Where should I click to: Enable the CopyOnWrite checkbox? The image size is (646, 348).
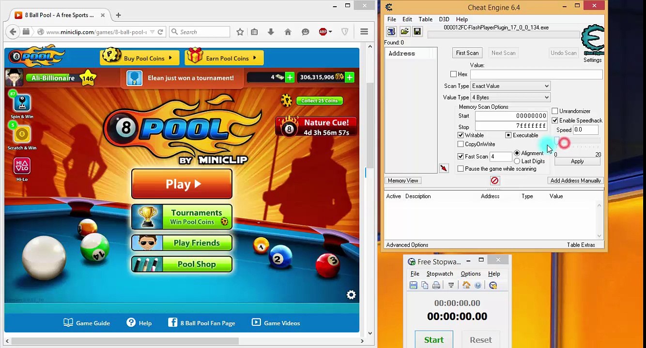pyautogui.click(x=461, y=144)
